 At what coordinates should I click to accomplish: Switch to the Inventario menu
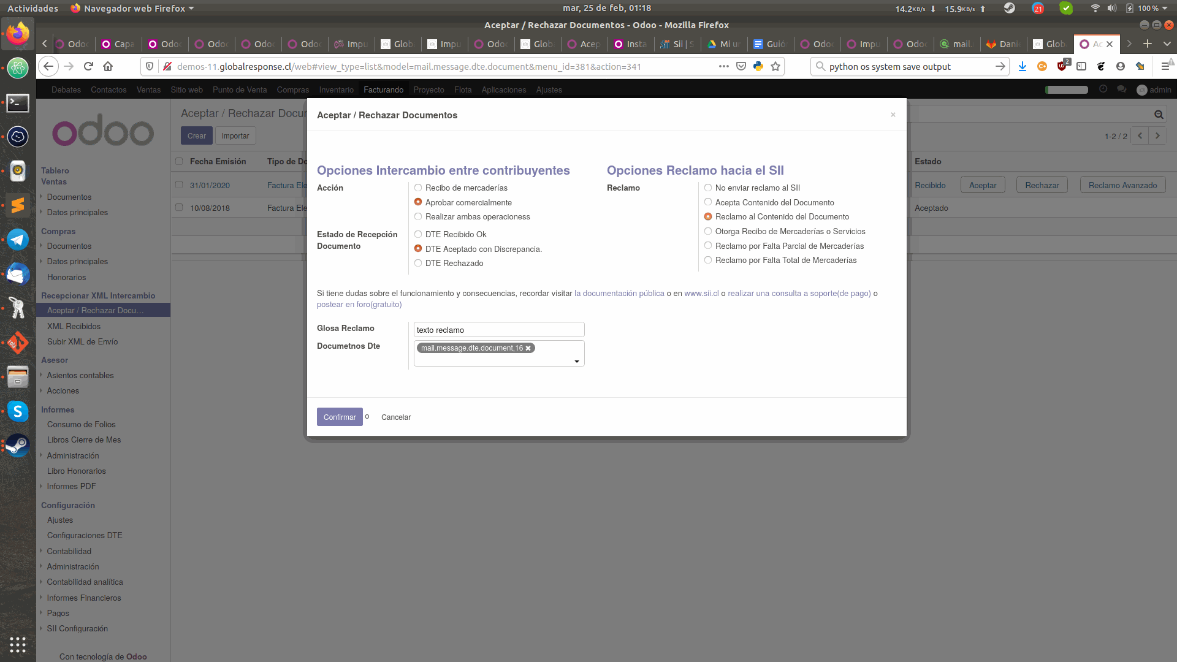(x=337, y=89)
